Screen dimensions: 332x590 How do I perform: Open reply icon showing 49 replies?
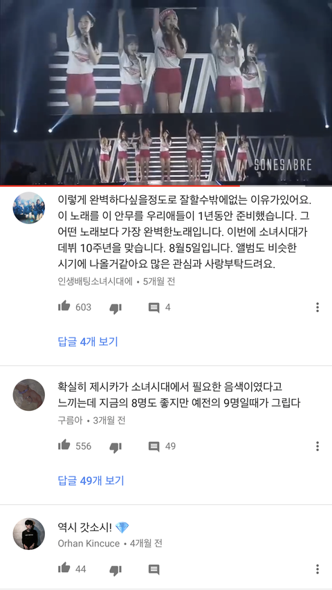pyautogui.click(x=154, y=446)
